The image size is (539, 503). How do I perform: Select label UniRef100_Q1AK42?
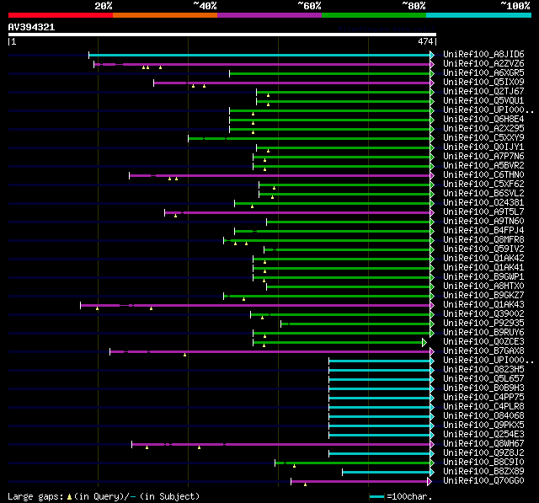483,259
